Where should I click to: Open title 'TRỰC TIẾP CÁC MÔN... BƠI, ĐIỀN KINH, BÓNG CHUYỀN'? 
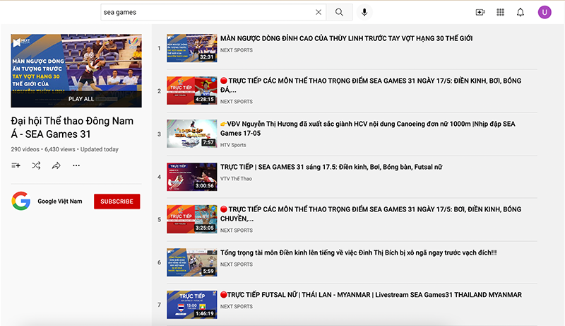point(371,214)
